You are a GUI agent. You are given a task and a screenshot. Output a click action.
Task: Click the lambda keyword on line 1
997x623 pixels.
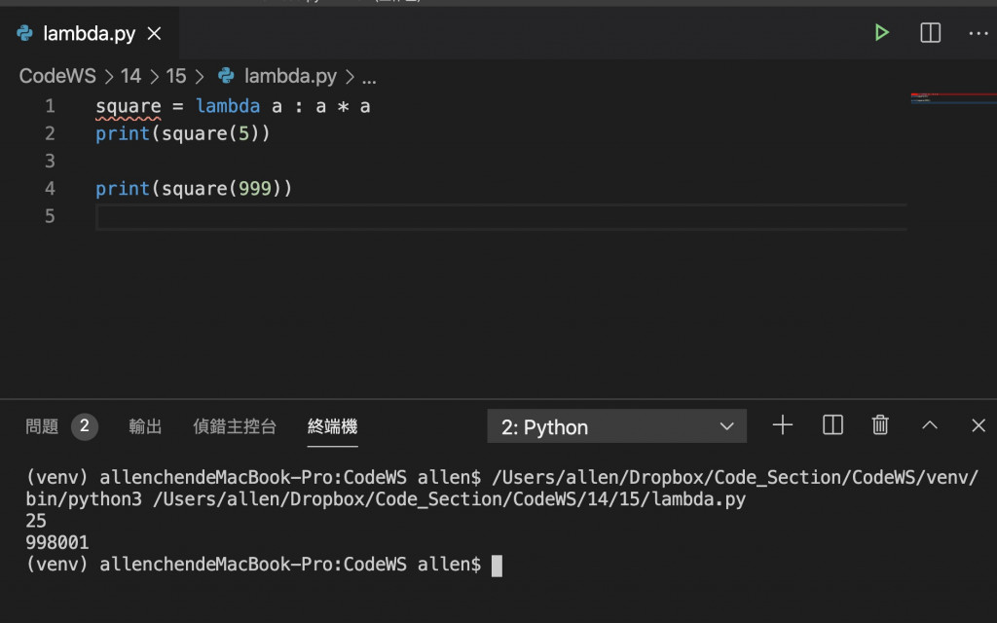click(x=228, y=105)
